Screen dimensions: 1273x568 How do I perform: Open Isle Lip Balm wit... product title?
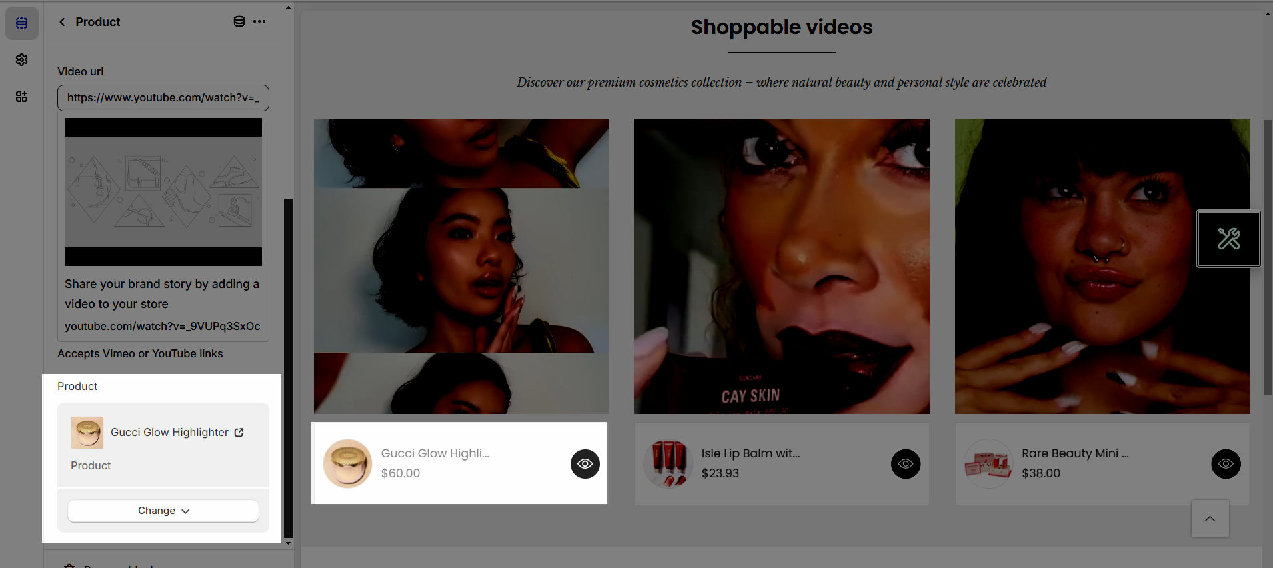tap(750, 453)
